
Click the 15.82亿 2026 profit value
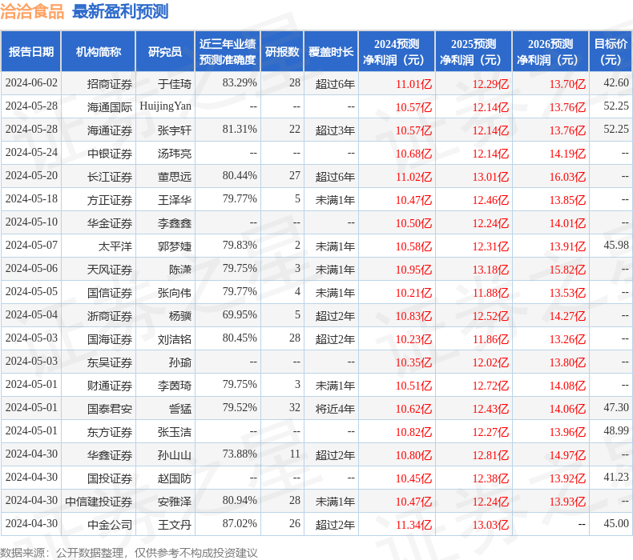(x=567, y=270)
